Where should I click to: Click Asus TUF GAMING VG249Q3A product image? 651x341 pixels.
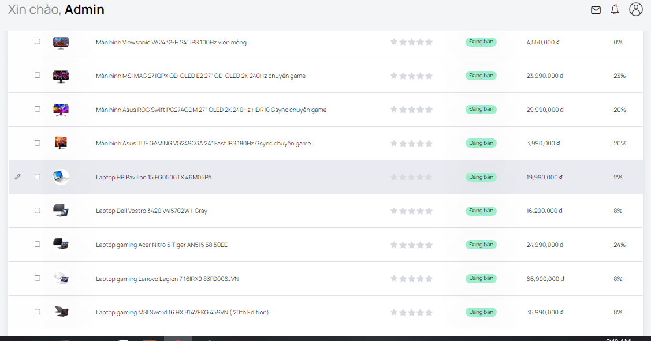click(61, 143)
